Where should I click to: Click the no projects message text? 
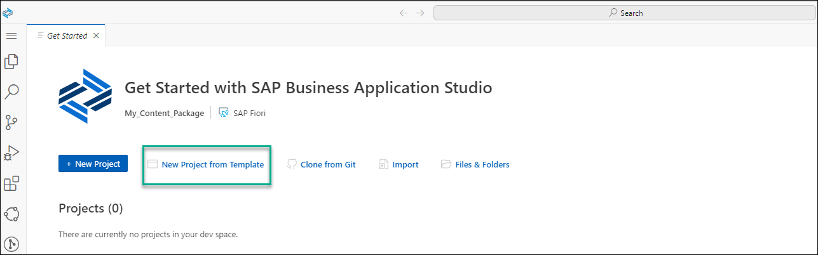click(148, 235)
